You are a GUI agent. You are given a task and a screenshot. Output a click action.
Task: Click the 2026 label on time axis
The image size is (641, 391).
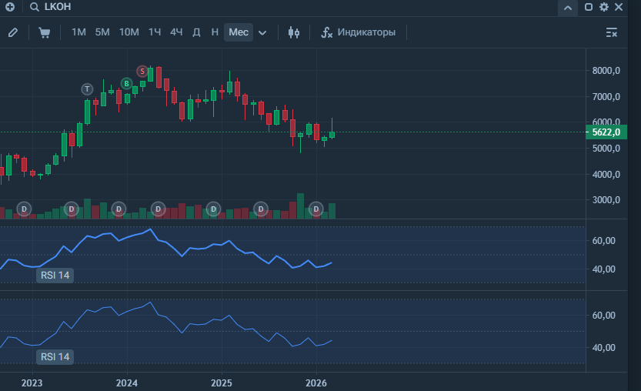tap(316, 383)
